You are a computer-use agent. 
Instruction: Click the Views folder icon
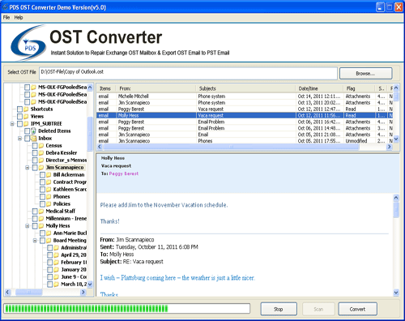(26, 117)
